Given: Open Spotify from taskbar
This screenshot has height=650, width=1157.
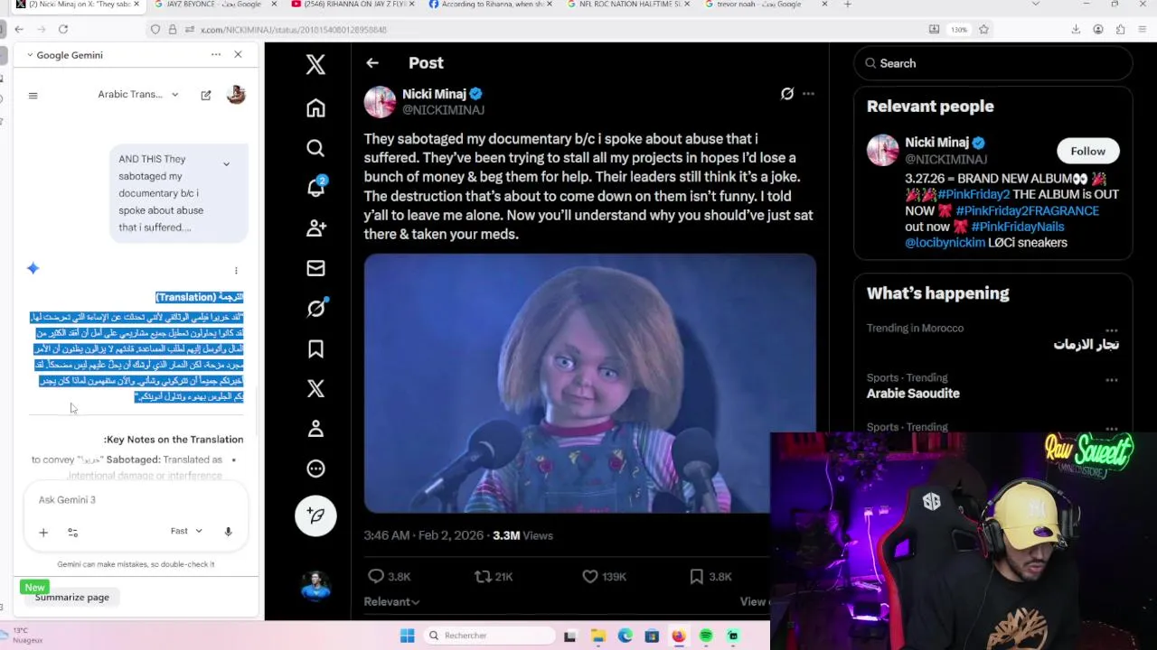Looking at the screenshot, I should (706, 636).
